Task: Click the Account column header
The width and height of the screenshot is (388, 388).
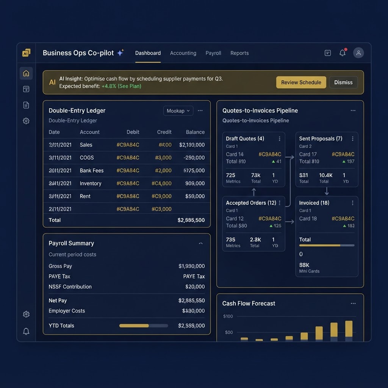Action: tap(89, 132)
